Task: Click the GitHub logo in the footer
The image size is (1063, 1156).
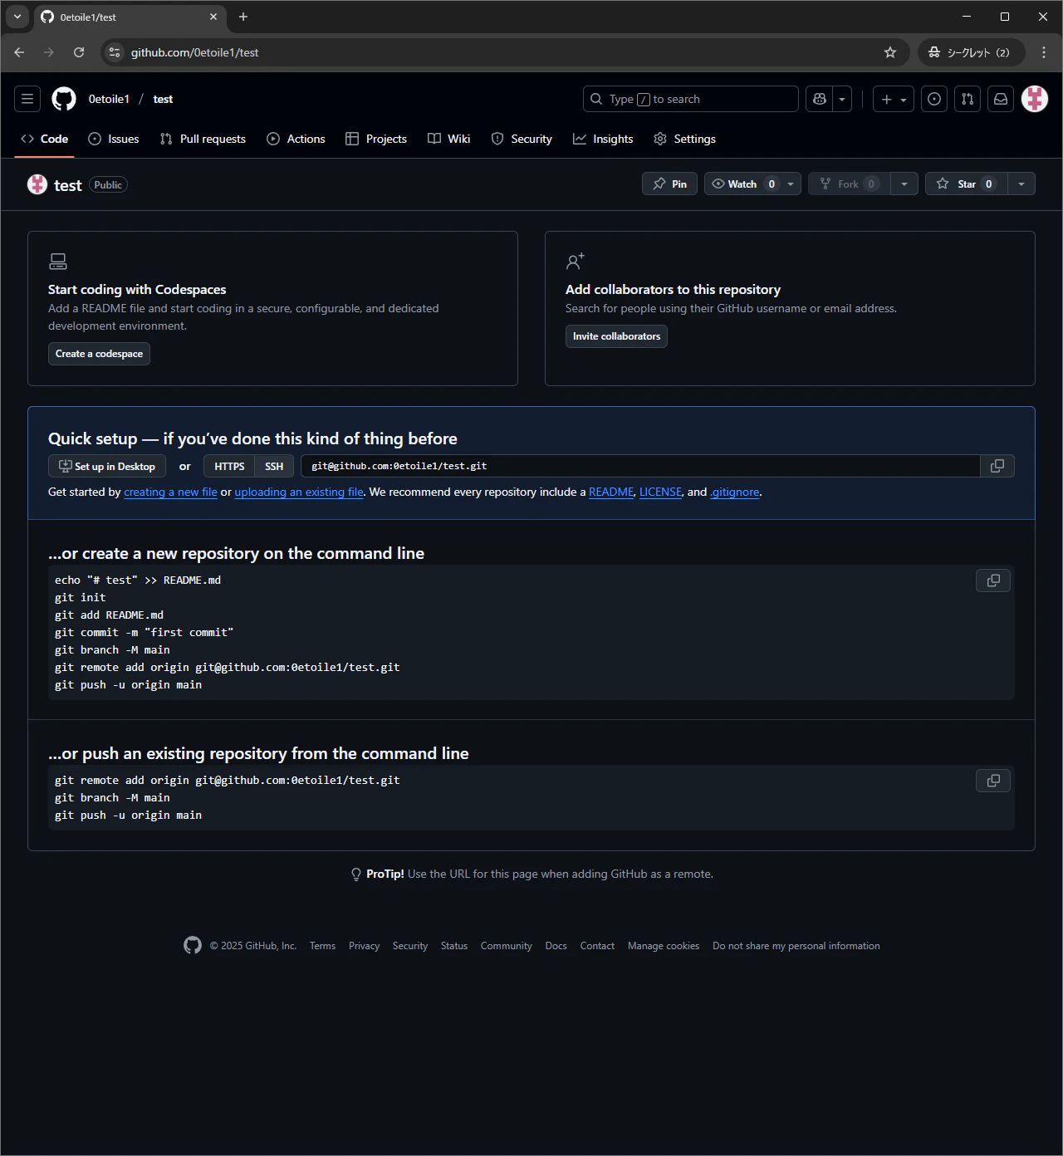Action: [x=193, y=945]
